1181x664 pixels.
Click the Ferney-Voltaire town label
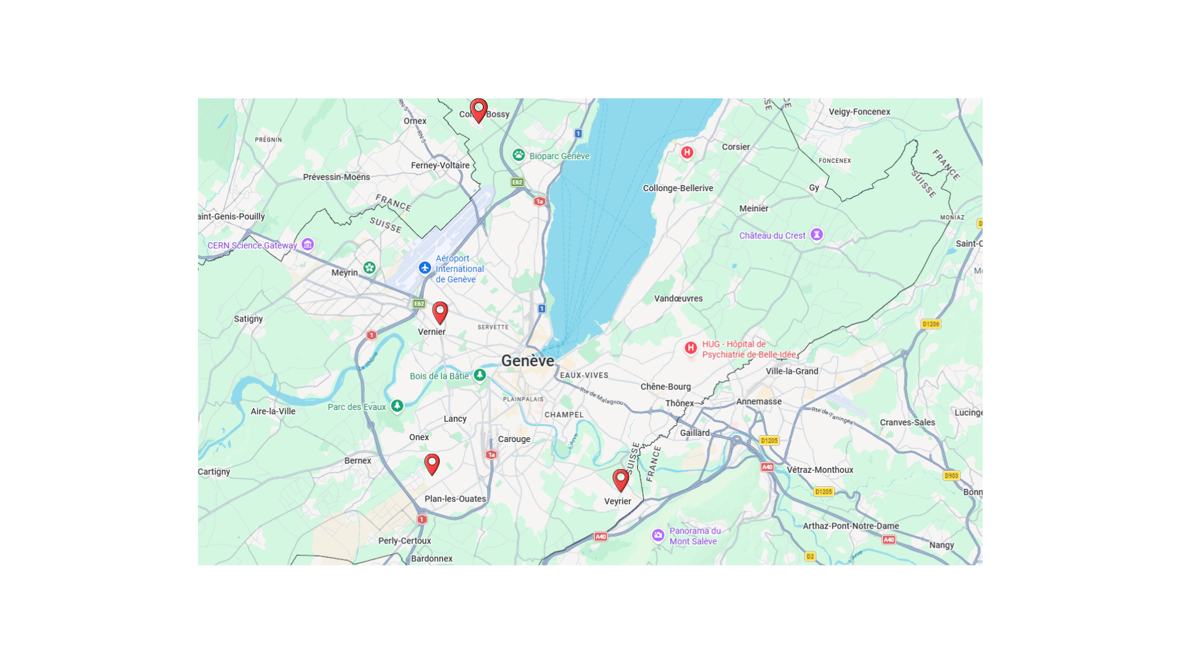pos(440,165)
